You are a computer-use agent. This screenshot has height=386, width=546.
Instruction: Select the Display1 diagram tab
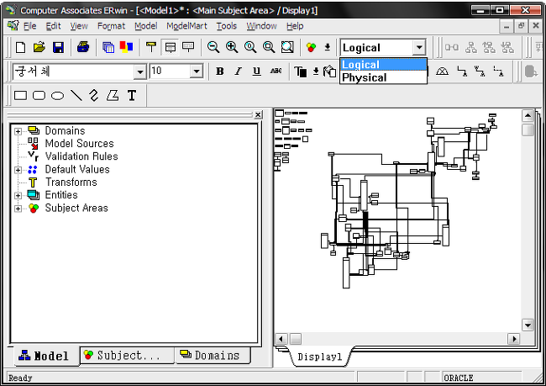point(320,357)
